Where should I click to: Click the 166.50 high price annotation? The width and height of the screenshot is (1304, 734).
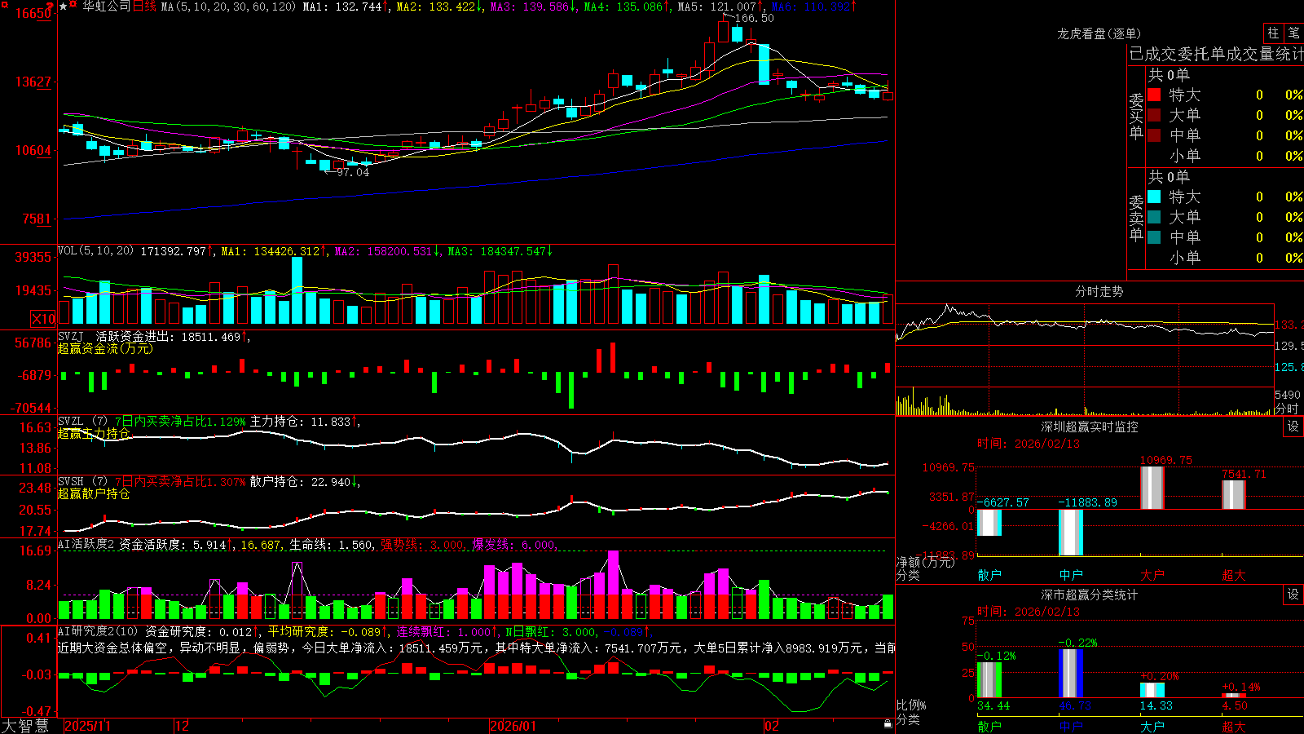(x=755, y=18)
